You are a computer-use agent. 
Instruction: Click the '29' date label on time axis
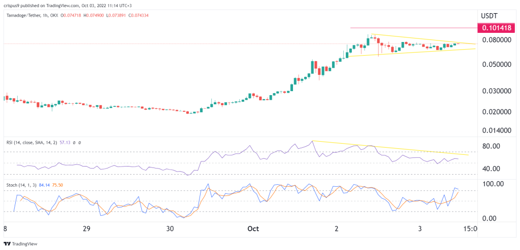pos(86,229)
